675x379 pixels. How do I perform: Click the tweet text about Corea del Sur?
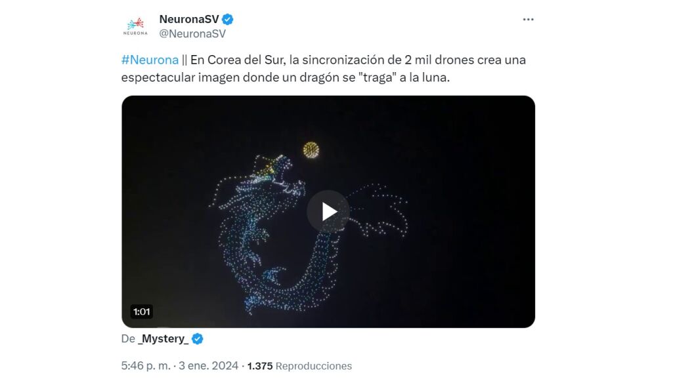323,68
